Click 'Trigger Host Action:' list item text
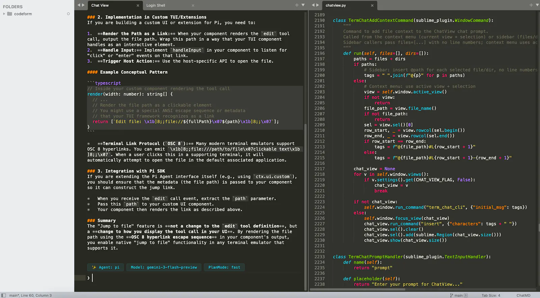The image size is (540, 298). [x=129, y=61]
